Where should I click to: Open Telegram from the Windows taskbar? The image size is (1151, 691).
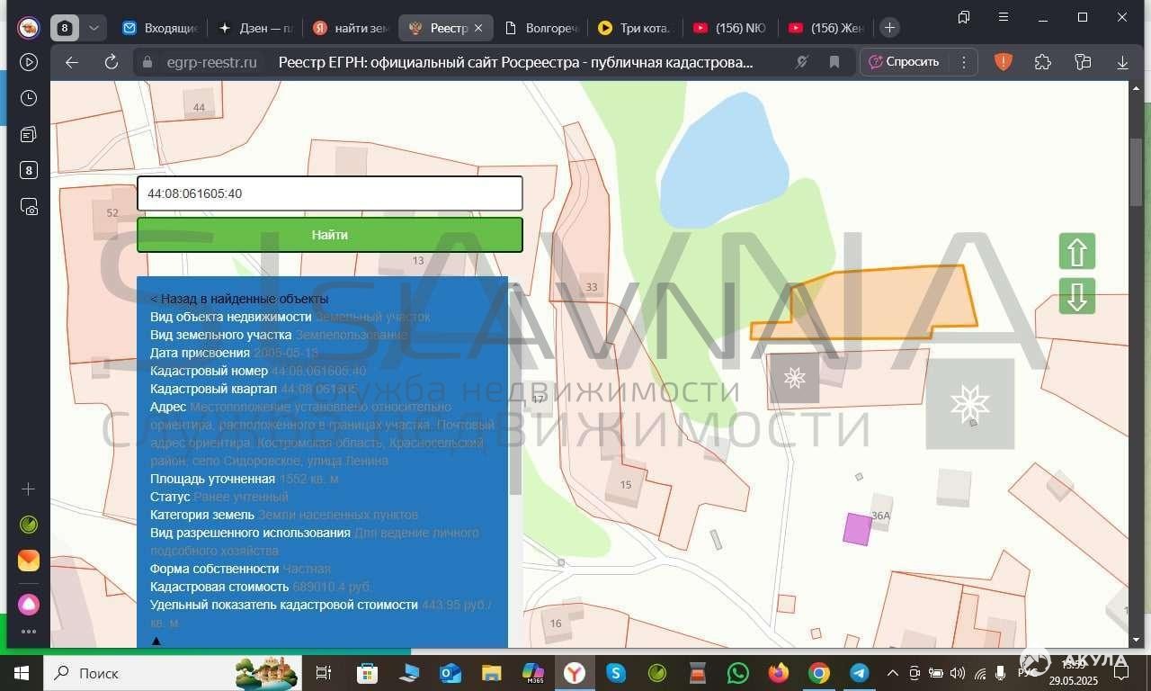point(859,673)
